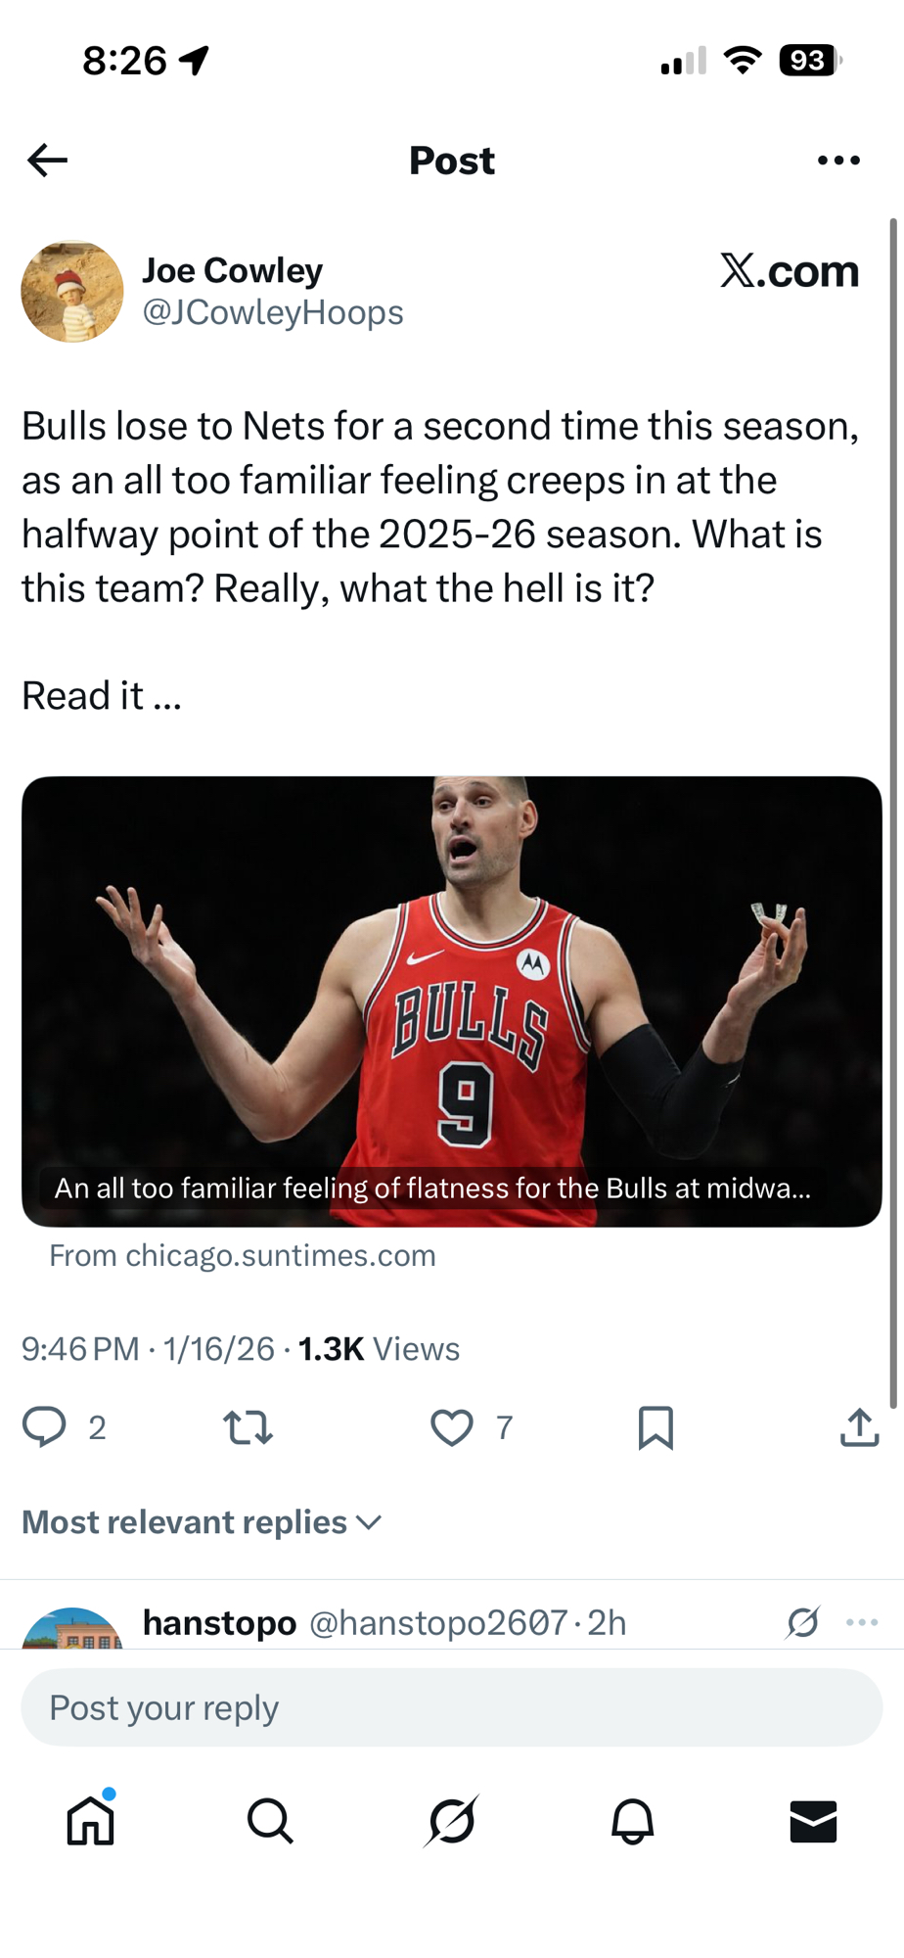Viewport: 904px width, 1958px height.
Task: Open hanstopo's profile name link
Action: click(219, 1622)
